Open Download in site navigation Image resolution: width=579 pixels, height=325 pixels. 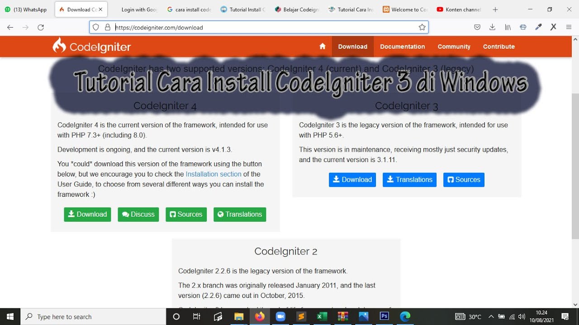pos(353,46)
